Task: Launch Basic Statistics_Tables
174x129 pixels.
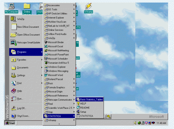Action: click(x=90, y=100)
